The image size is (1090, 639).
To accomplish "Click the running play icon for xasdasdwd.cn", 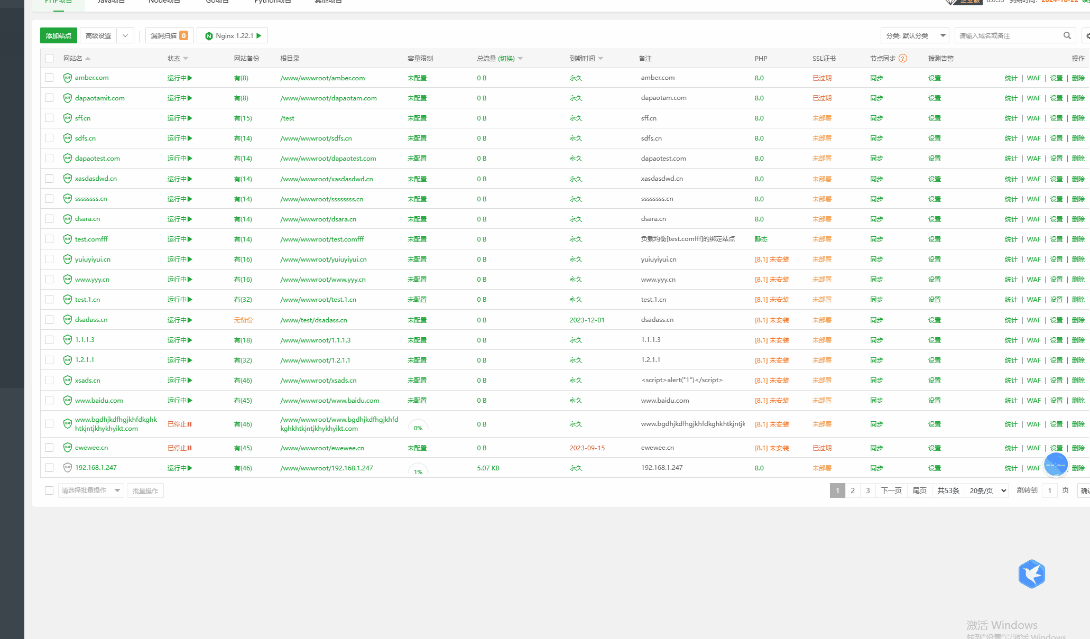I will pyautogui.click(x=190, y=179).
